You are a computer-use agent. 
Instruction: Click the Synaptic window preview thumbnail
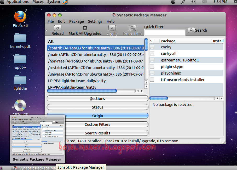coord(38,136)
